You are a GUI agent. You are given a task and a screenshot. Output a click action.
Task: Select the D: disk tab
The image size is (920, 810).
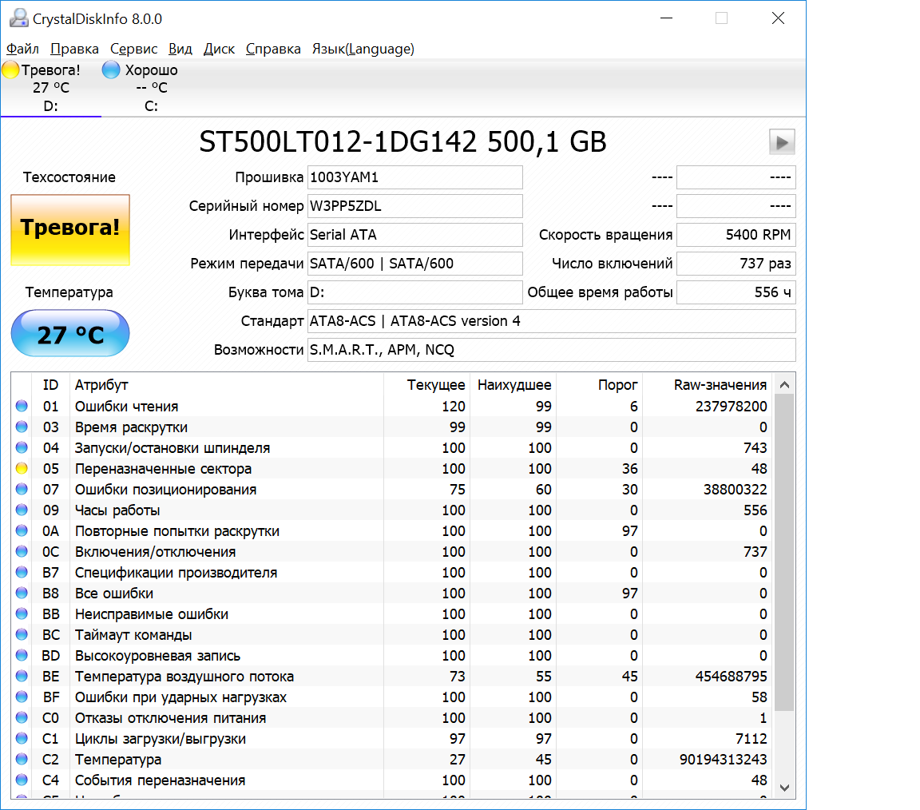[51, 88]
